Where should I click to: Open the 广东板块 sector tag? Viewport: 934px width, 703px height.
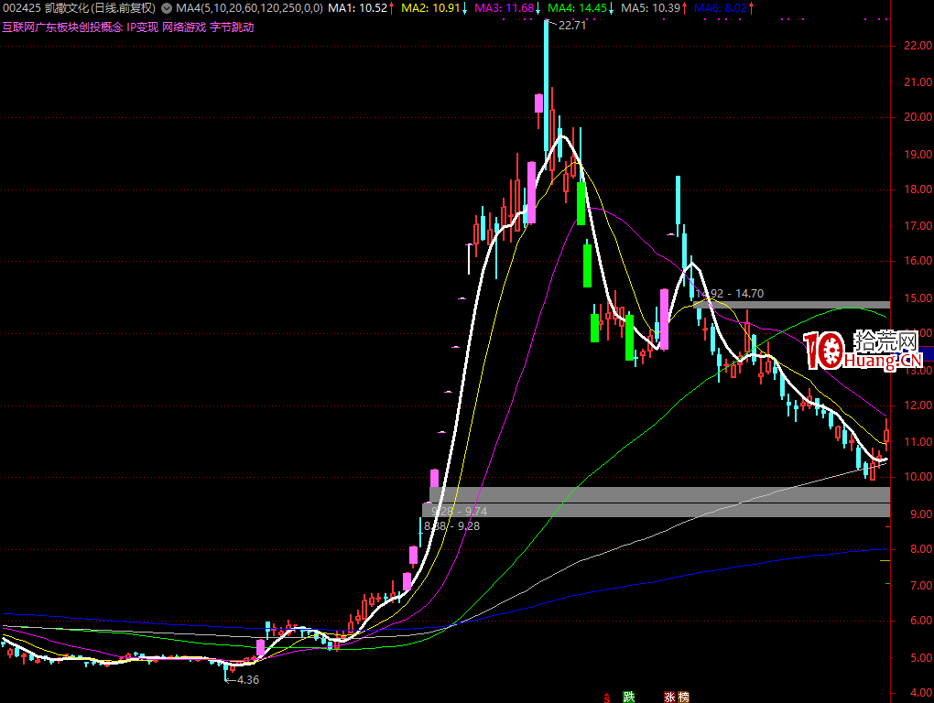coord(56,27)
